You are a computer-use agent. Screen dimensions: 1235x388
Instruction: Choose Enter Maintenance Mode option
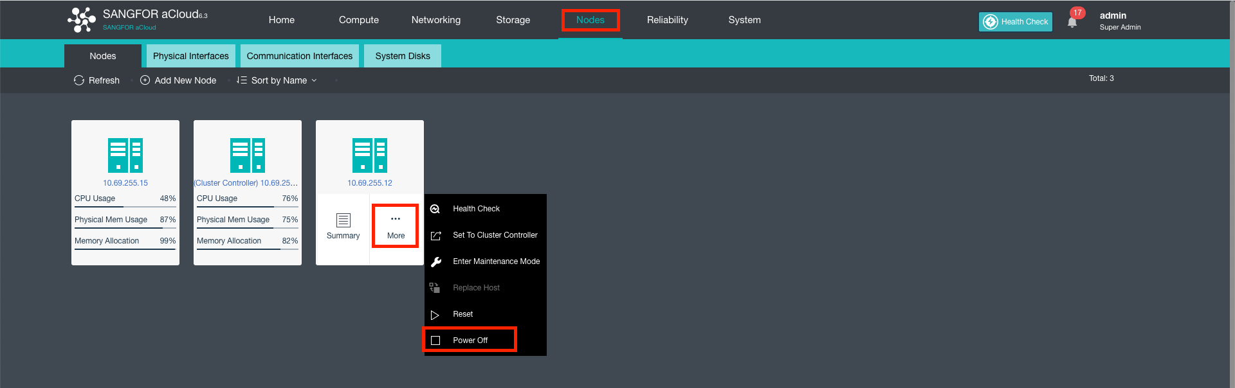(486, 261)
